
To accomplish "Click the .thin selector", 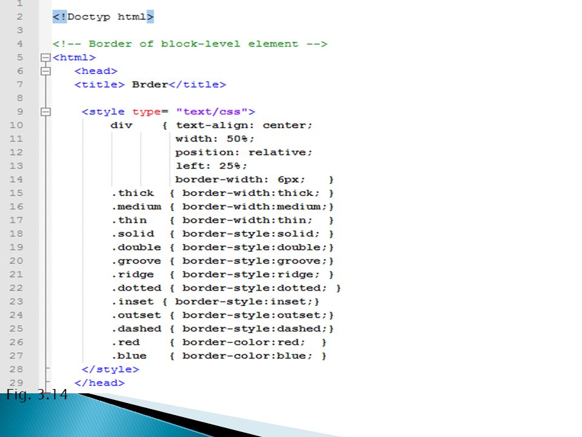I will coord(129,220).
